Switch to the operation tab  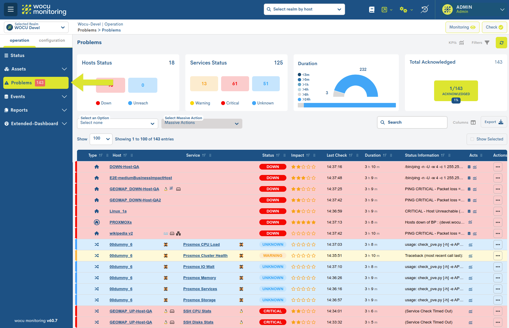pyautogui.click(x=20, y=41)
